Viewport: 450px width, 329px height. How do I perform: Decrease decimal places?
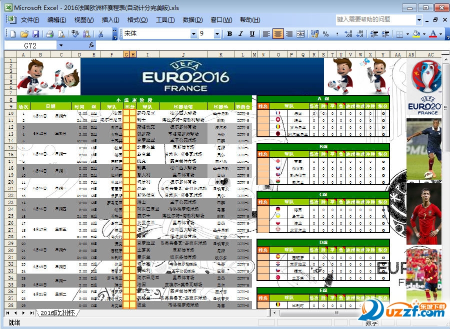359,34
